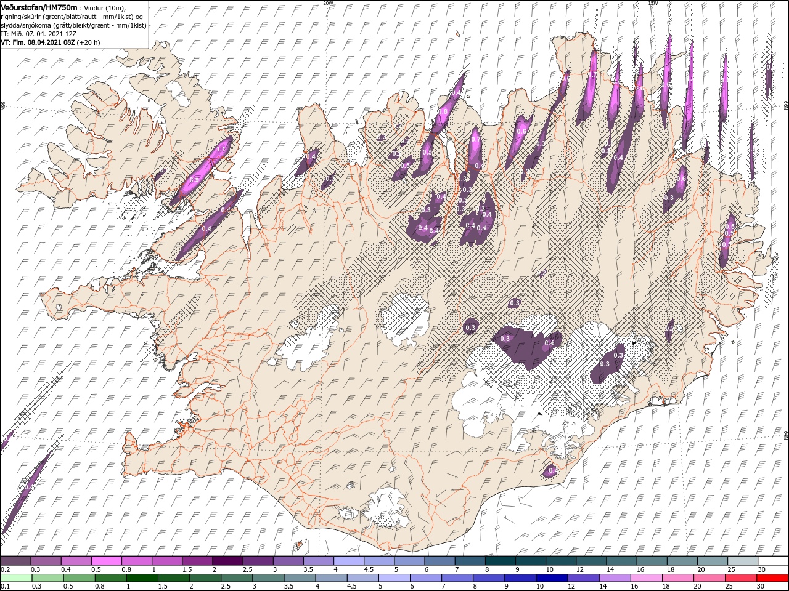This screenshot has height=591, width=789.
Task: Click the 'VT: Fim. 08.04.2021 08Z' valid time text
Action: pyautogui.click(x=38, y=42)
